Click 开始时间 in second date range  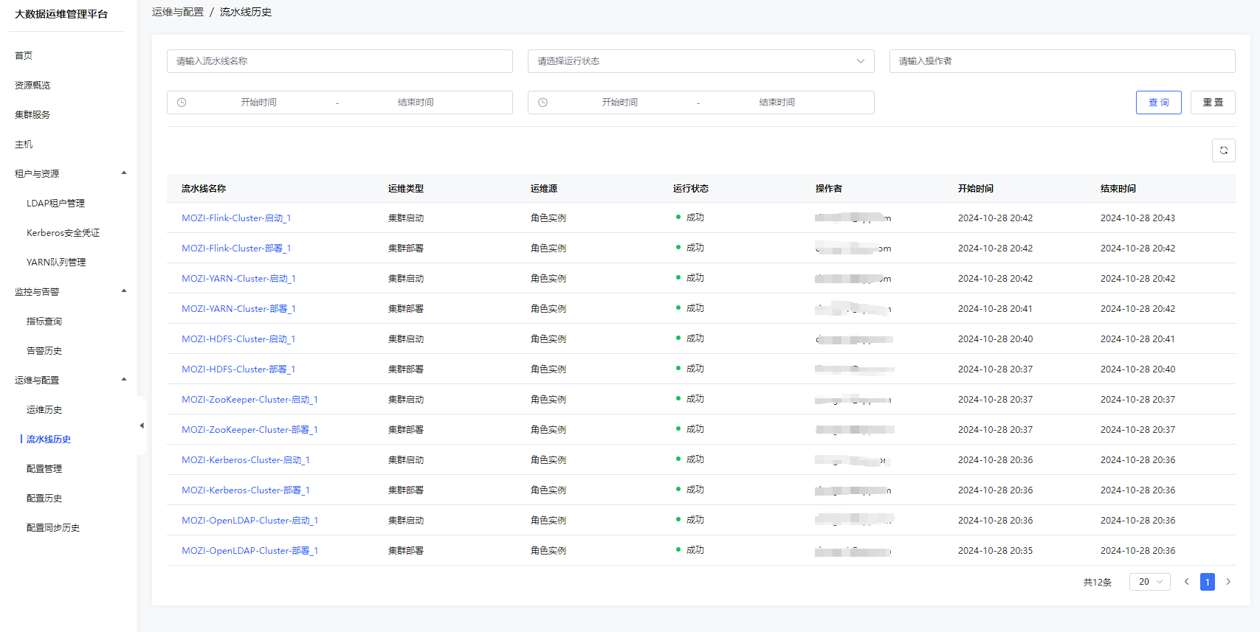619,103
